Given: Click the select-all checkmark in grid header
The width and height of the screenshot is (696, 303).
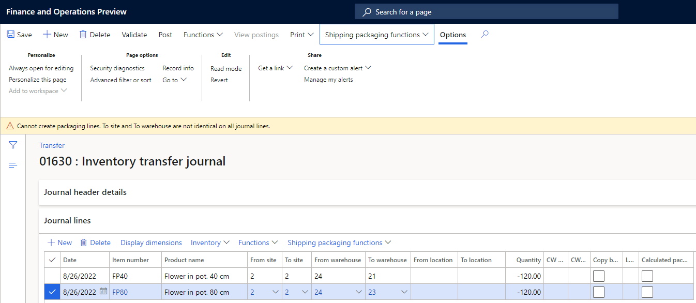Looking at the screenshot, I should pos(51,260).
